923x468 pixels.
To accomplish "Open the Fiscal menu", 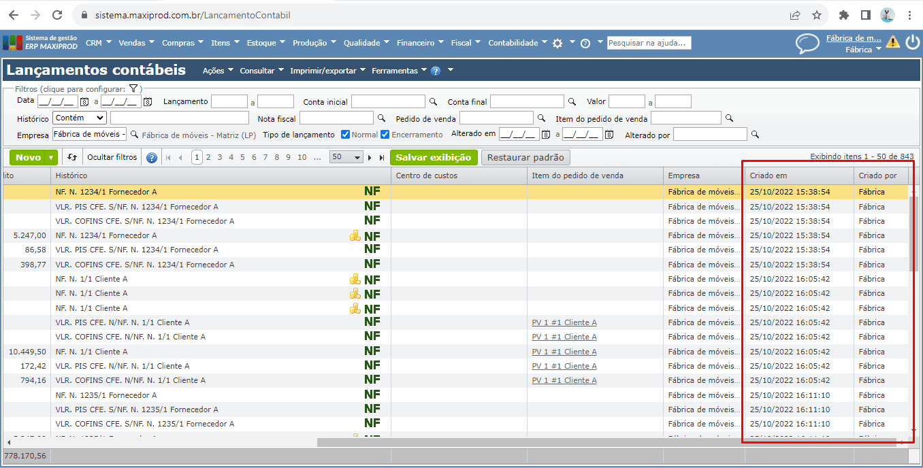I will coord(466,43).
